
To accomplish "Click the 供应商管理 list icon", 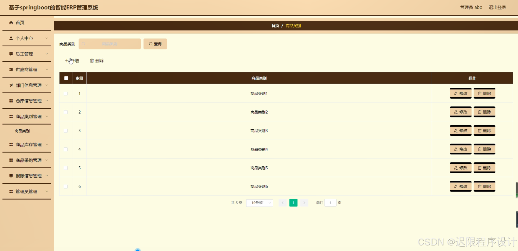I will 11,69.
